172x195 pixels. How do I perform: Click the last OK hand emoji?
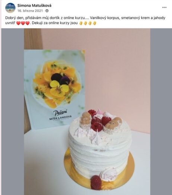(x=95, y=23)
